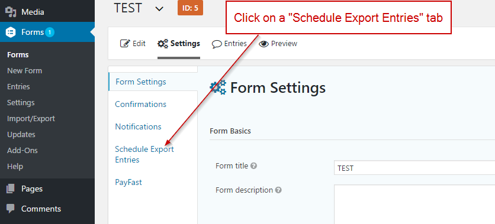Select the Confirmations settings tab
The image size is (495, 224).
(140, 104)
